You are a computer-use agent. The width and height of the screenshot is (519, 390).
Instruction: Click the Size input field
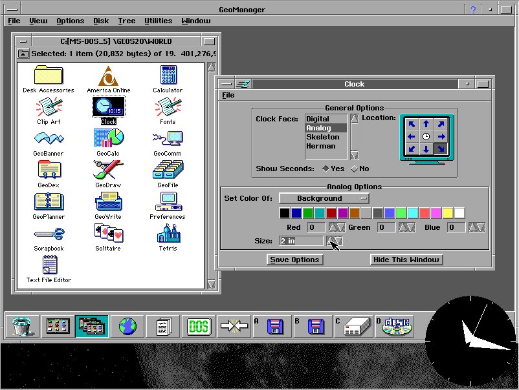point(301,241)
